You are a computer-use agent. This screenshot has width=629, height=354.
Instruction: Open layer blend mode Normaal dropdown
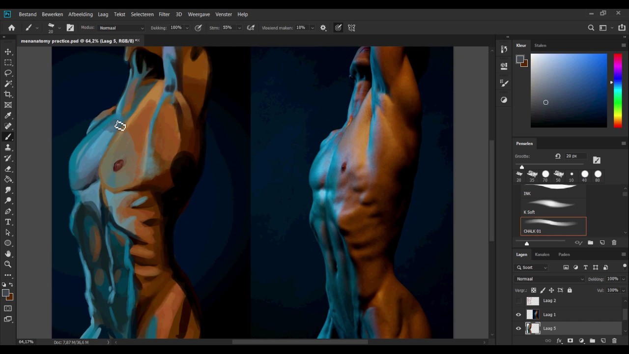[x=550, y=279]
